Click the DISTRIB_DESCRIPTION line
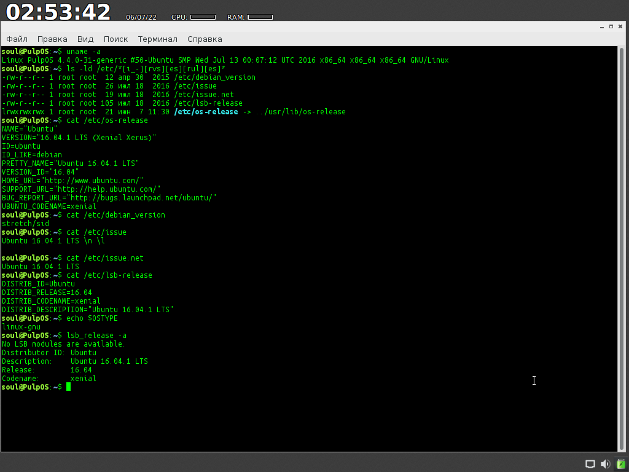The width and height of the screenshot is (629, 472). [87, 310]
